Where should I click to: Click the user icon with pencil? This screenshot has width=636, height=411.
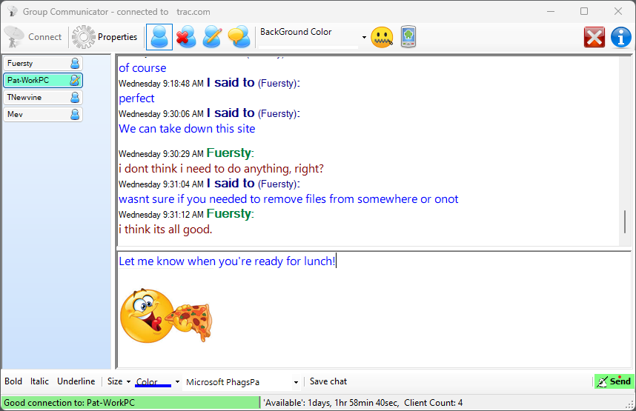[213, 37]
